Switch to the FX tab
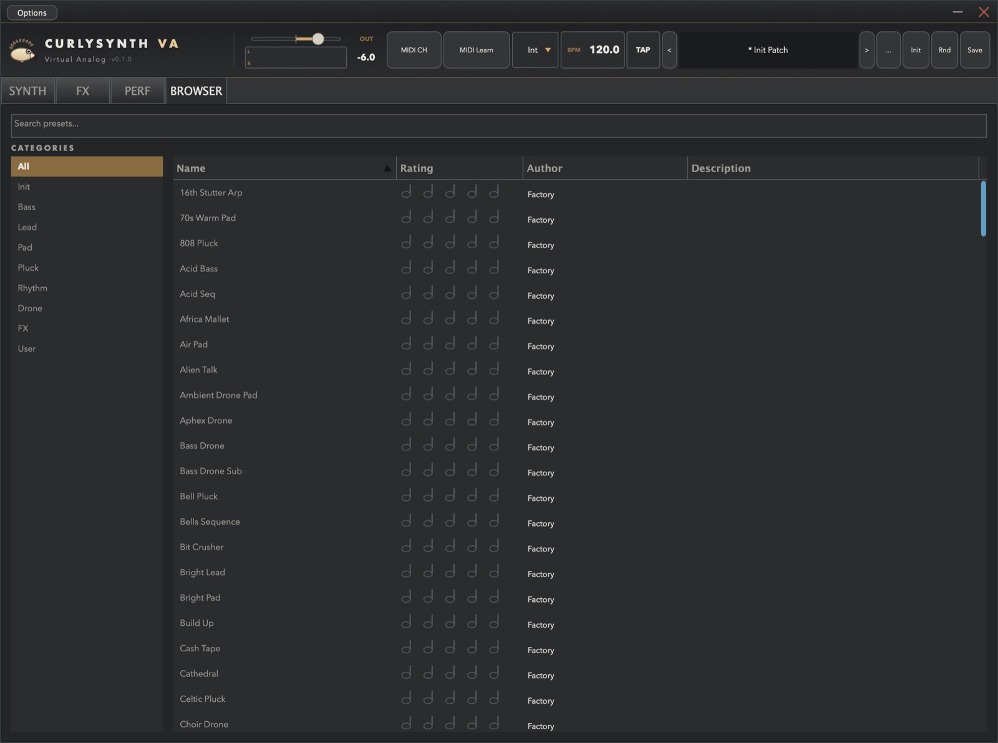 click(x=82, y=91)
